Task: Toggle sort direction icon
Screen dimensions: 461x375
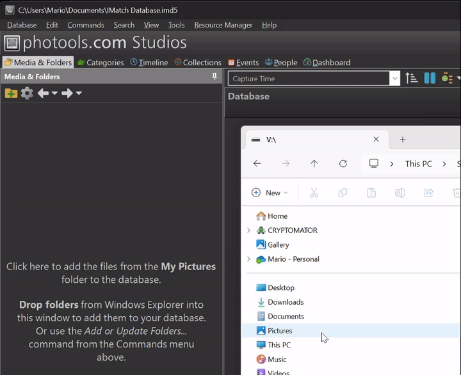Action: pyautogui.click(x=411, y=78)
